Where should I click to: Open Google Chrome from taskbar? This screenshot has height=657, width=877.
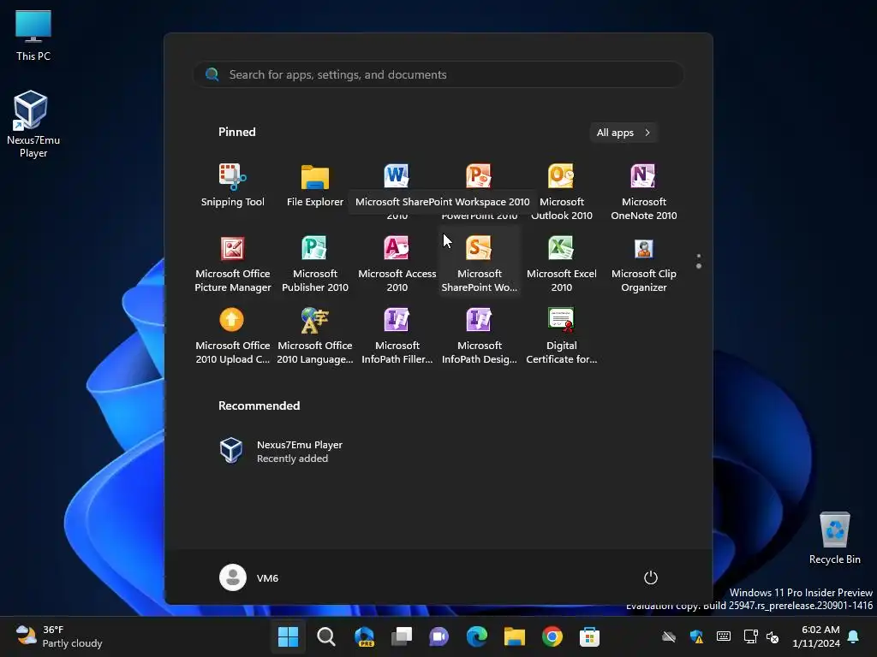pyautogui.click(x=552, y=636)
